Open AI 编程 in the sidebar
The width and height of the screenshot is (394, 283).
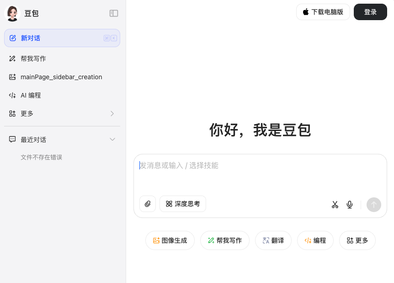62,95
